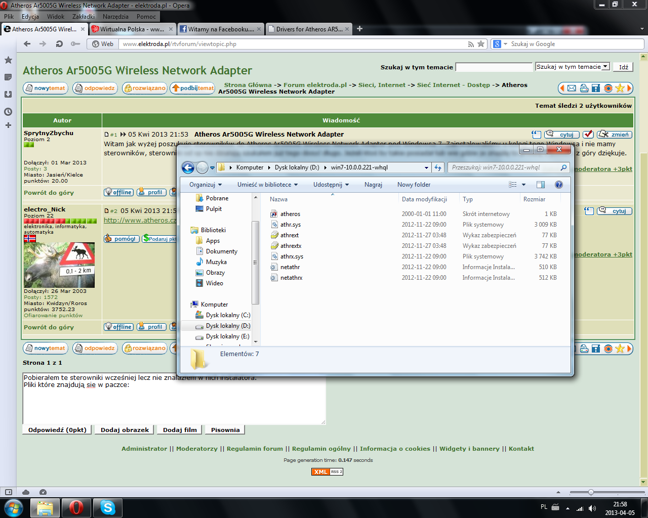Open Opera history clock panel in sidebar
This screenshot has width=648, height=518.
pyautogui.click(x=8, y=112)
